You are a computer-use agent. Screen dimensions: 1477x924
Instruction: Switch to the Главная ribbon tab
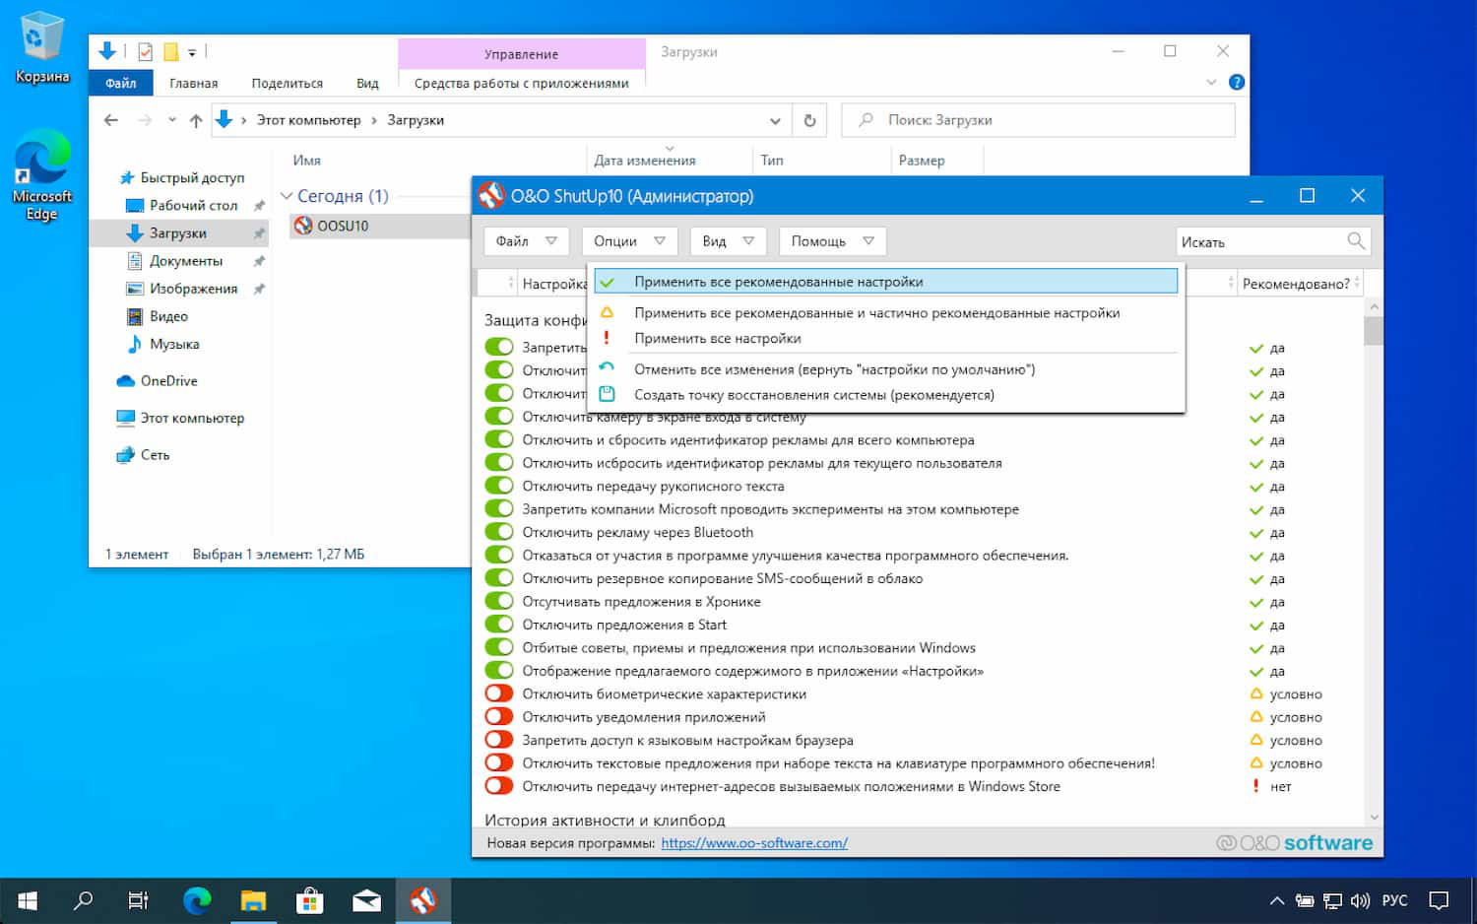(193, 83)
